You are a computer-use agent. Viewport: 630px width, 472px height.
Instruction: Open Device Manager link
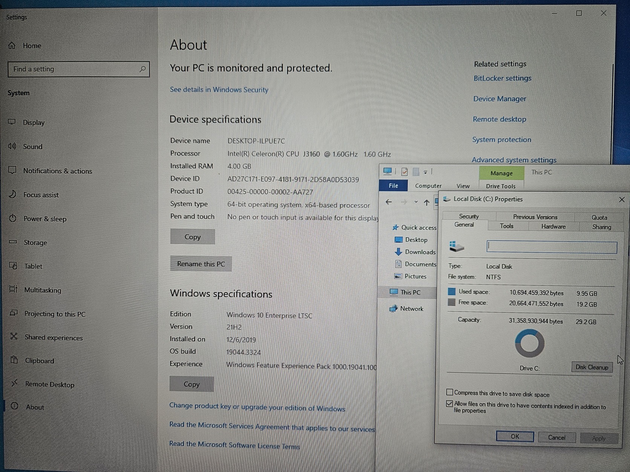[x=500, y=99]
